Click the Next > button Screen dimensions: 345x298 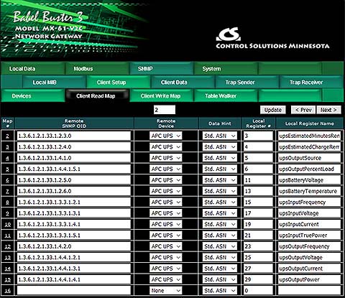tap(328, 110)
